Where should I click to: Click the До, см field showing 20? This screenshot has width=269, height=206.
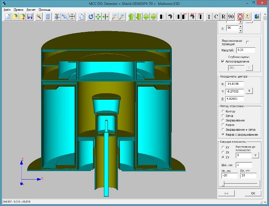pos(248,176)
